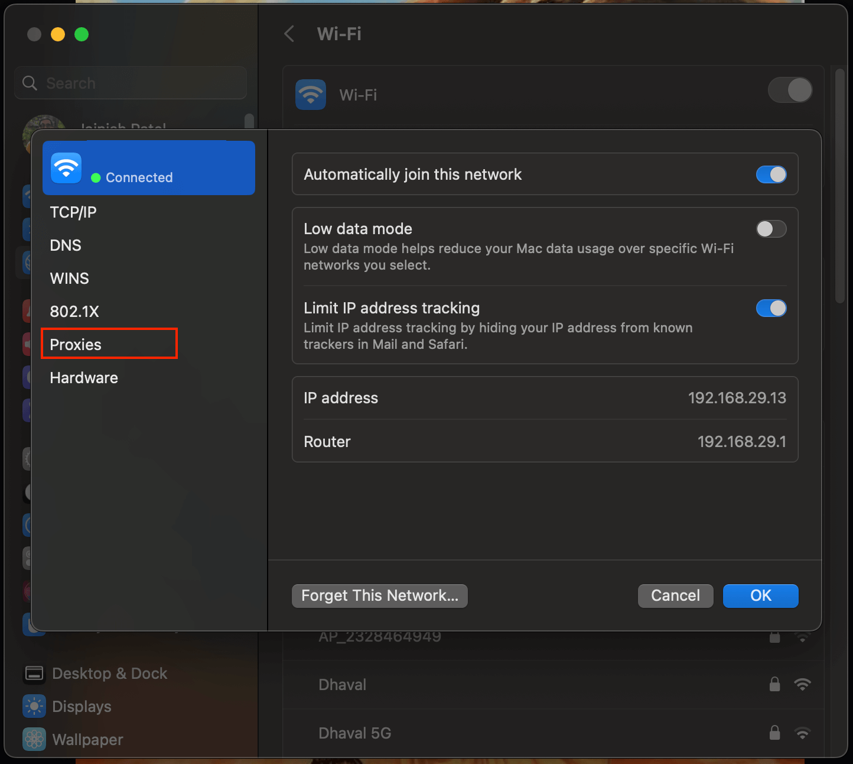Enable Low data mode
This screenshot has width=853, height=764.
click(771, 229)
